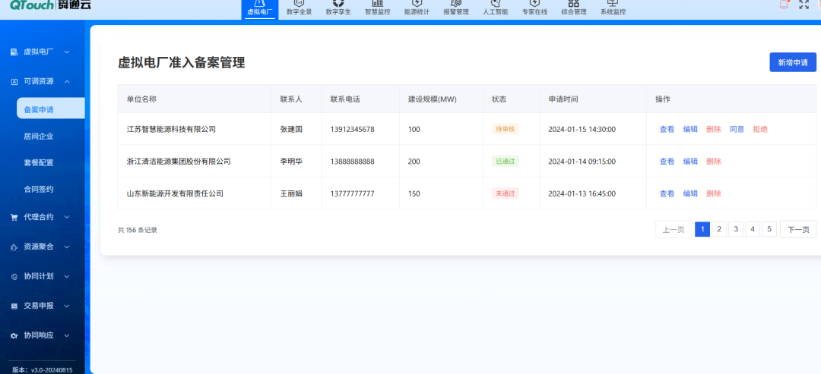Expand the 虚拟电厂 sidebar chevron
The width and height of the screenshot is (821, 374).
click(66, 52)
